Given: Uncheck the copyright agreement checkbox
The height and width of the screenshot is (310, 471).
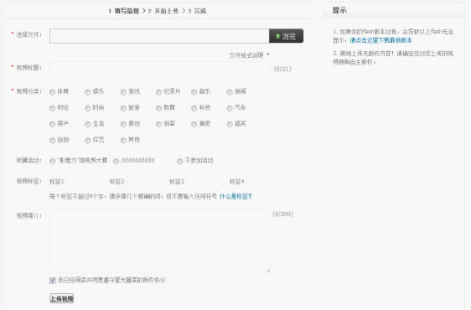Looking at the screenshot, I should tap(53, 281).
